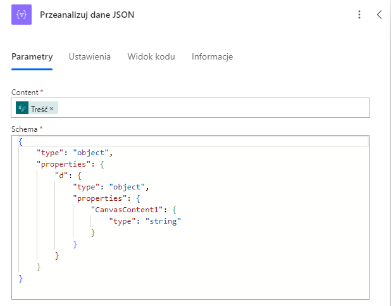
Task: Show the Informacje tab
Action: pos(213,56)
